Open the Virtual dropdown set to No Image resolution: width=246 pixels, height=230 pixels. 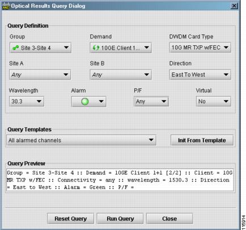point(214,101)
